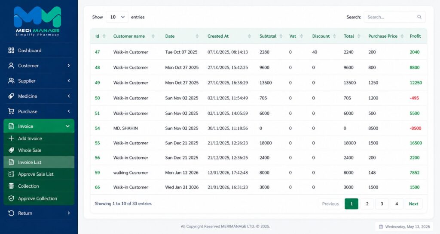Sort by Date column arrows
This screenshot has width=440, height=234.
coord(197,36)
